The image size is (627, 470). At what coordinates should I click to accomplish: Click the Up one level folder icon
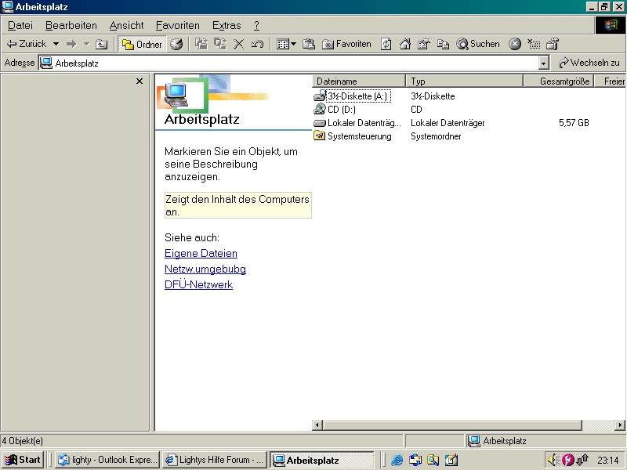coord(102,45)
